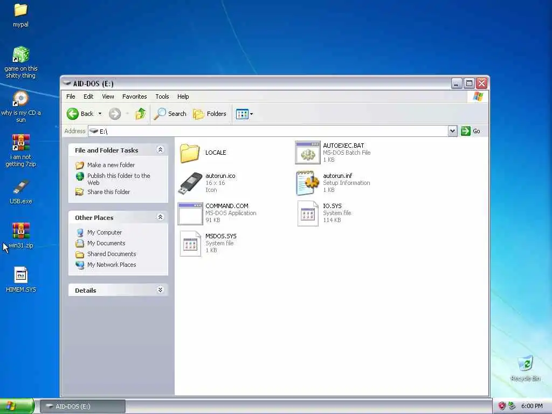Open the Help menu
This screenshot has width=552, height=414.
[183, 96]
